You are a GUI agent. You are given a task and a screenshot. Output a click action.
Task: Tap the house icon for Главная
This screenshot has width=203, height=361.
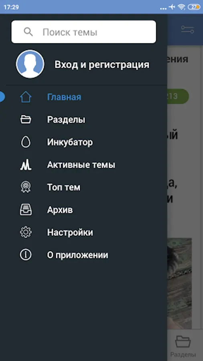(26, 97)
